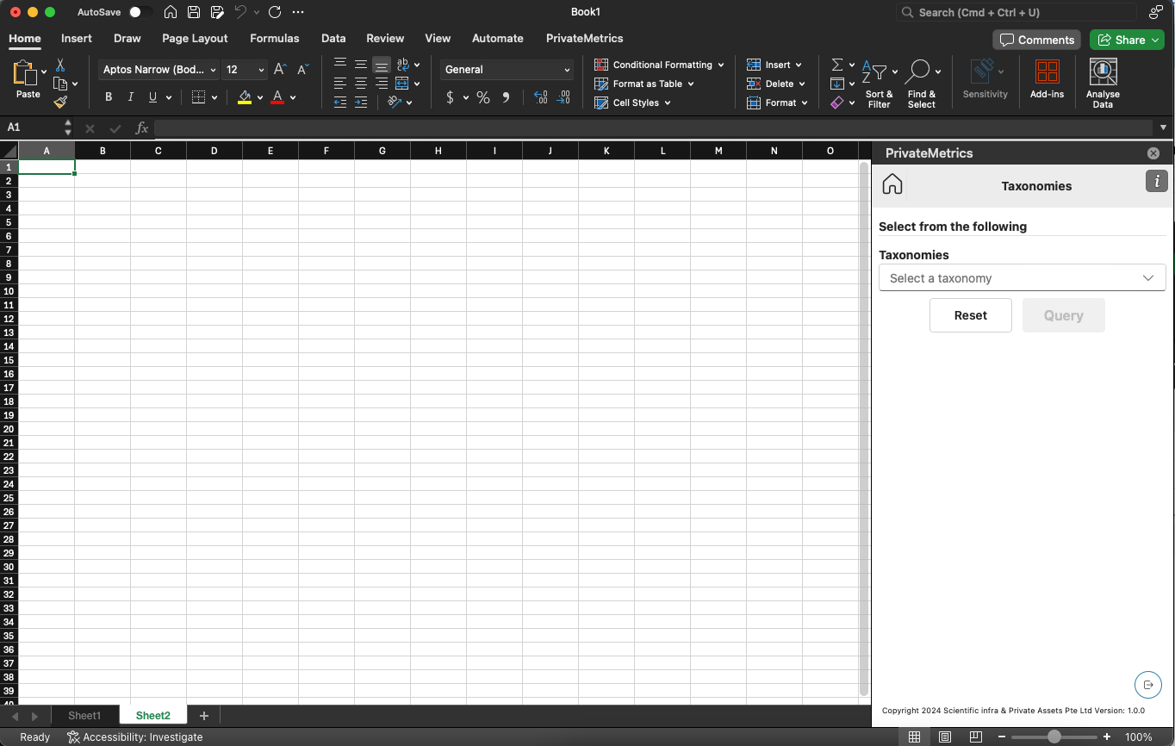Click the info icon in Taxonomies panel

pyautogui.click(x=1156, y=181)
